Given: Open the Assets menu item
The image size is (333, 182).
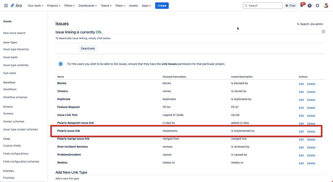Looking at the screenshot, I should coord(133,6).
